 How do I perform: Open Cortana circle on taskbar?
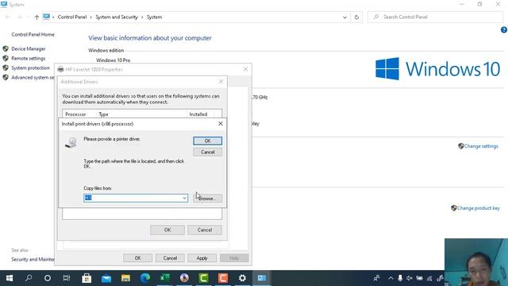click(48, 278)
